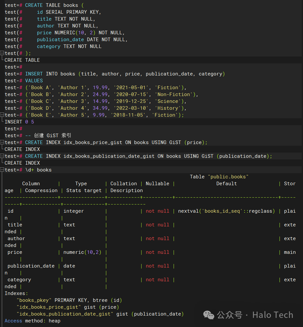The height and width of the screenshot is (327, 303).
Task: Collapse the fold marker beside '\d+ books'
Action: pos(2,170)
